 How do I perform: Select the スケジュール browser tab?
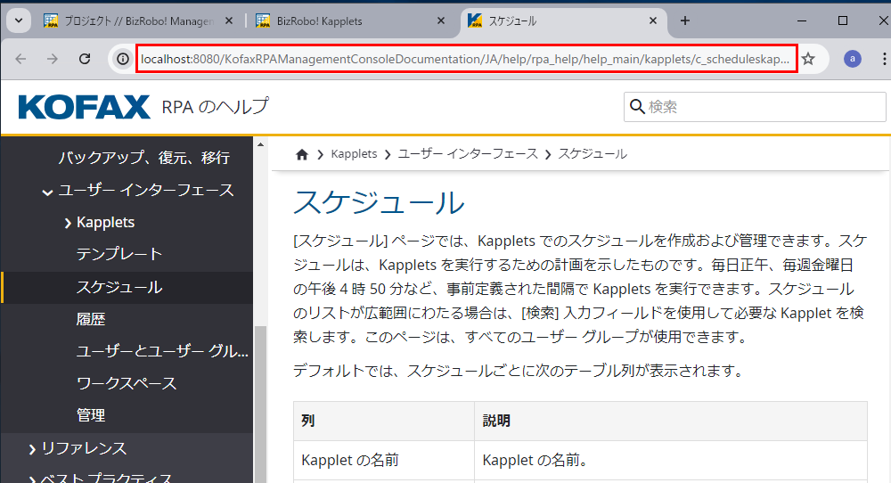coord(562,21)
